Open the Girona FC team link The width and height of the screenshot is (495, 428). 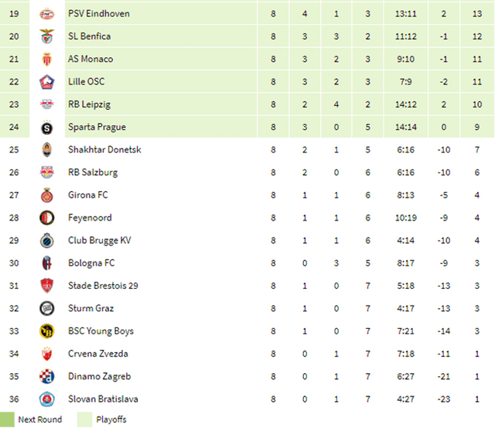(89, 195)
